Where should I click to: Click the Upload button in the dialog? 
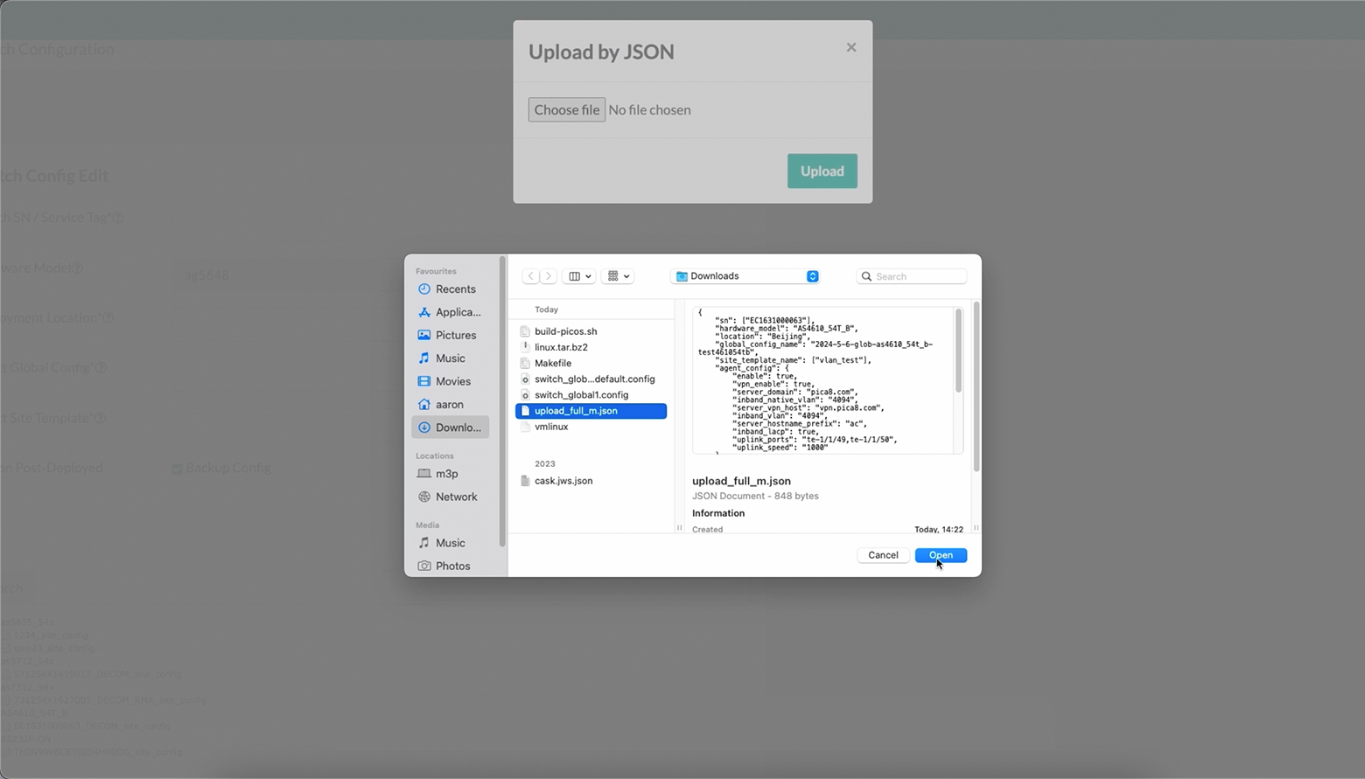click(821, 170)
